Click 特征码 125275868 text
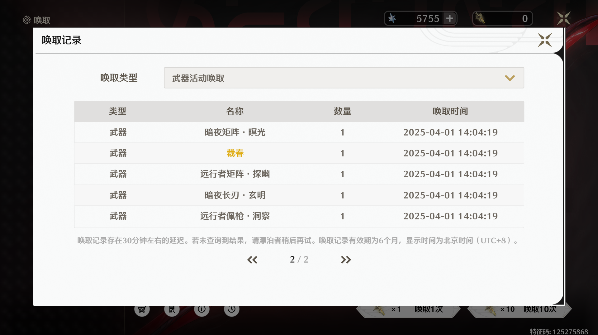Screen dimensions: 598x335 click(559, 332)
